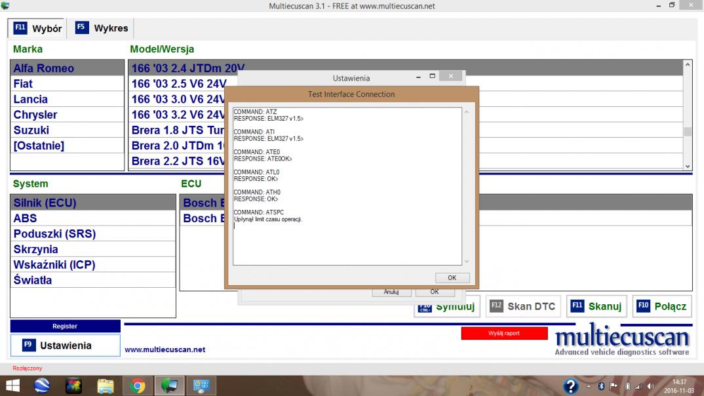Select Silnik (ECU) system
The width and height of the screenshot is (704, 396).
pos(93,203)
